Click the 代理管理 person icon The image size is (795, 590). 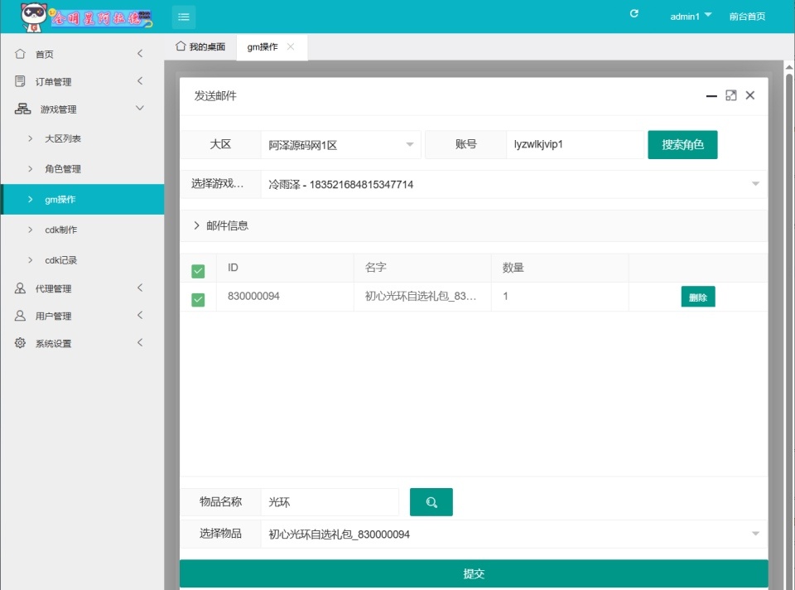coord(20,288)
